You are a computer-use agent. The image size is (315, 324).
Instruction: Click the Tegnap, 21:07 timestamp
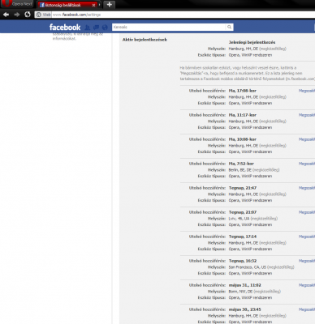(x=243, y=212)
